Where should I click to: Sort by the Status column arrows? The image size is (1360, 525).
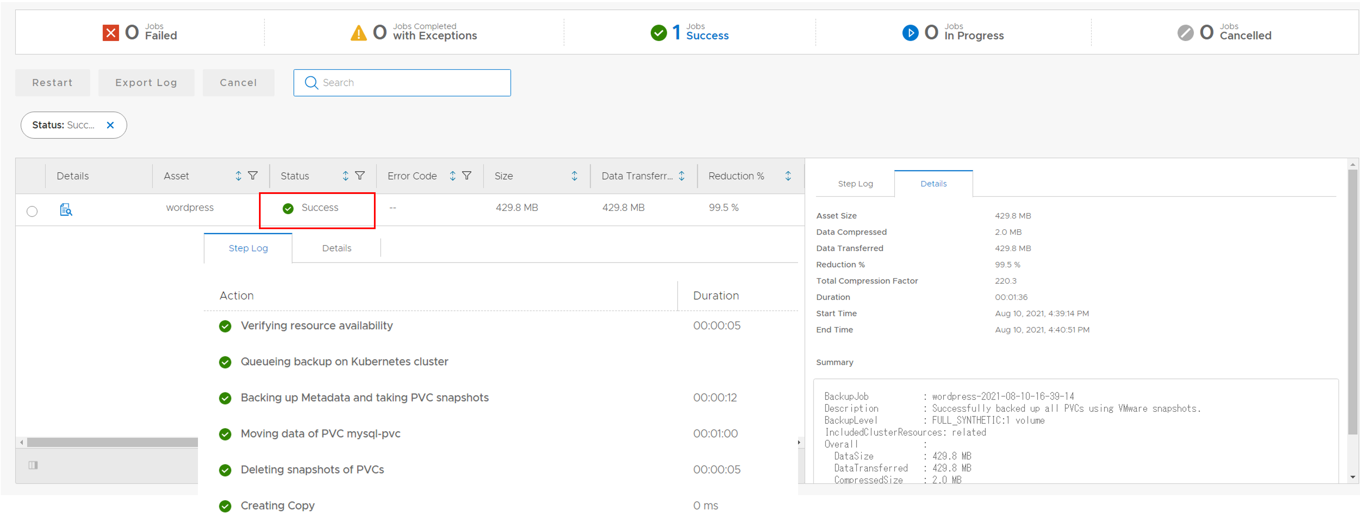click(345, 176)
